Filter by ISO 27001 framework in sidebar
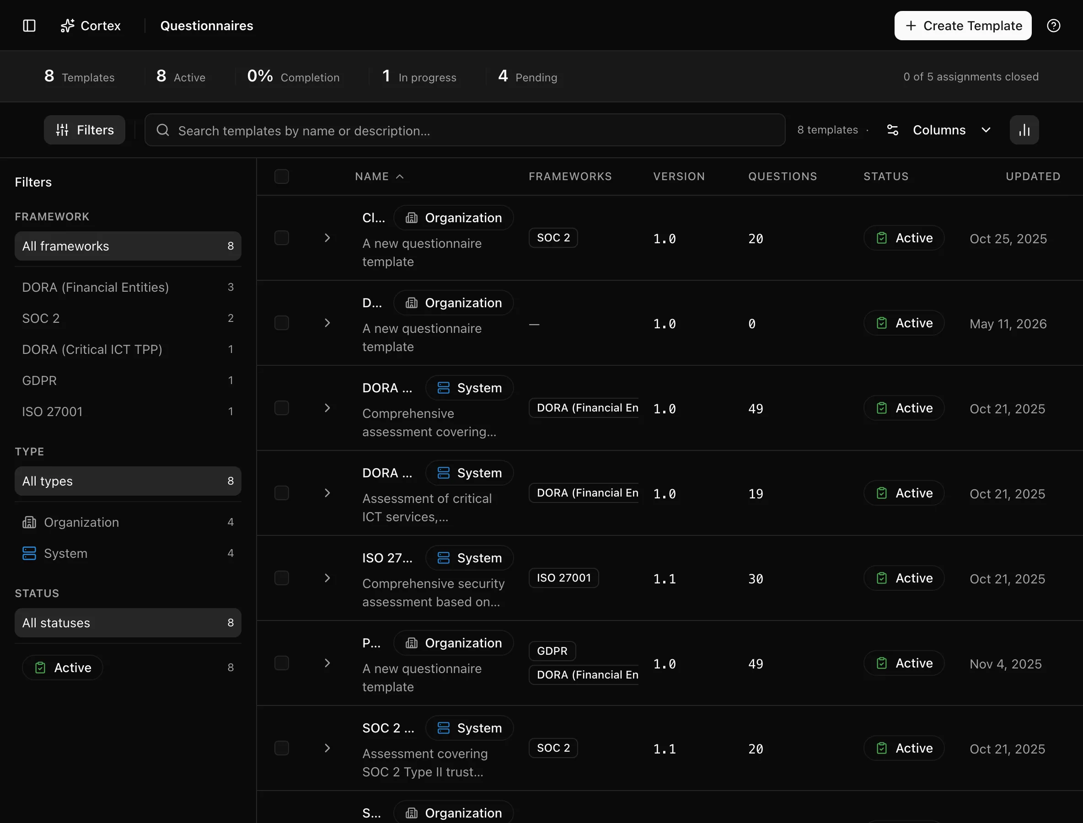 (x=128, y=411)
